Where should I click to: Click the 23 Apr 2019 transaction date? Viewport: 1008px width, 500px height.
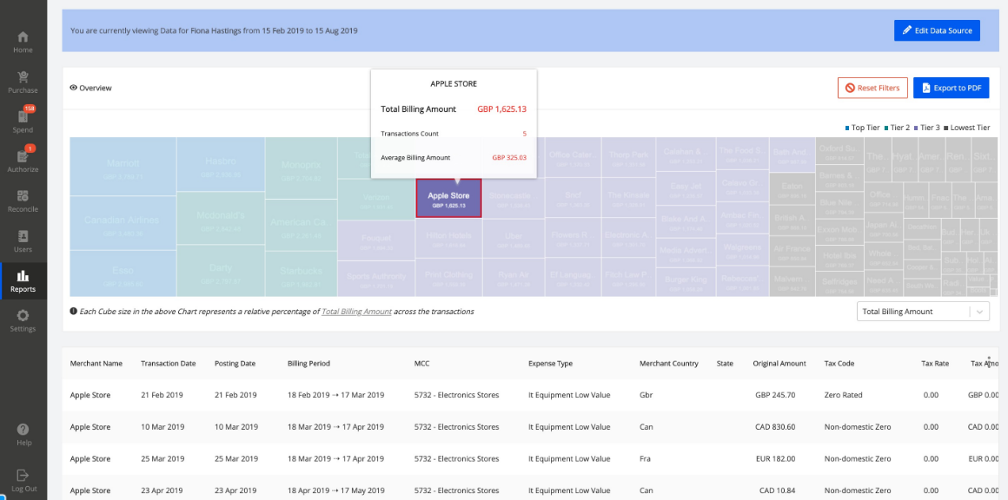162,490
